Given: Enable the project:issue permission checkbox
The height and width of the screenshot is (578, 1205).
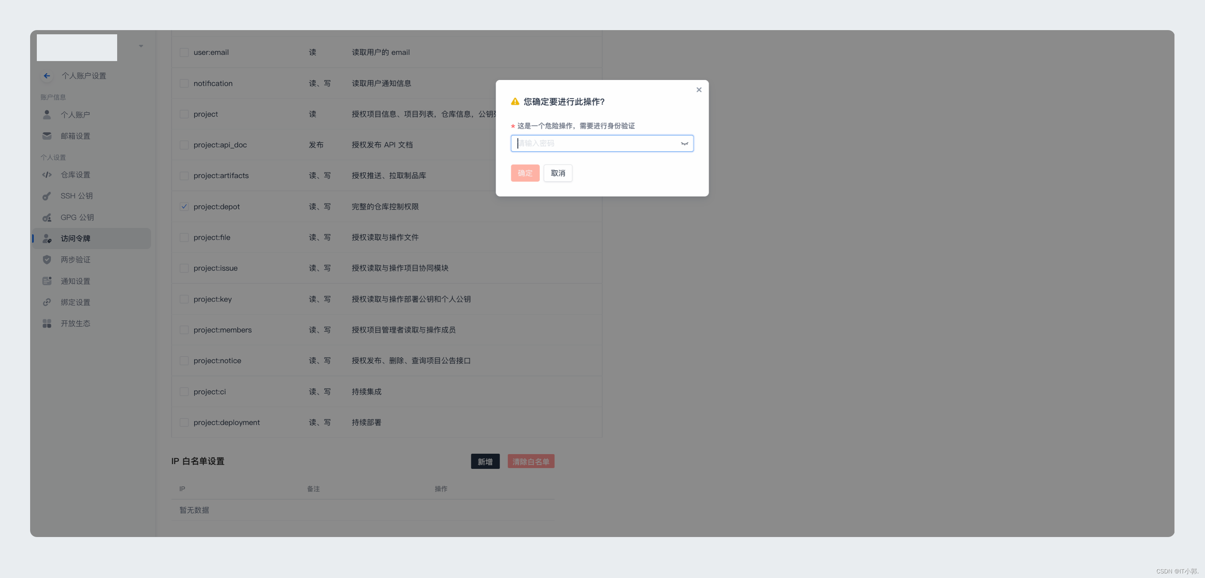Looking at the screenshot, I should tap(184, 269).
